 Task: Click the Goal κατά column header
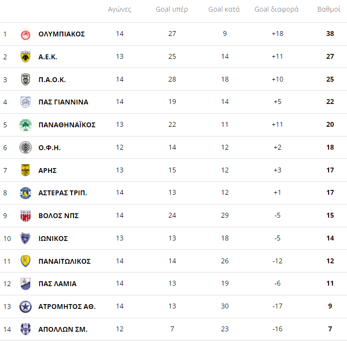click(224, 9)
